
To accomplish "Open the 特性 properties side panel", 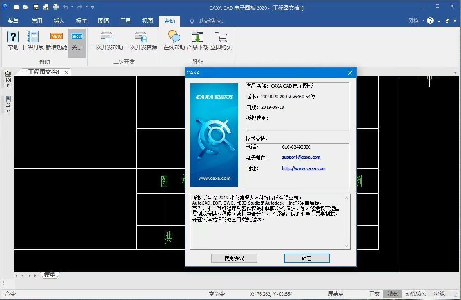I will 8,104.
